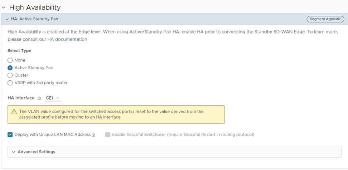Expand the Advanced Settings section
Image resolution: width=348 pixels, height=170 pixels.
14,152
